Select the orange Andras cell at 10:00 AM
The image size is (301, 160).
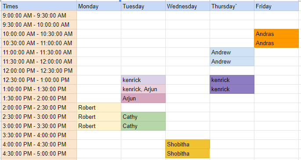[276, 34]
